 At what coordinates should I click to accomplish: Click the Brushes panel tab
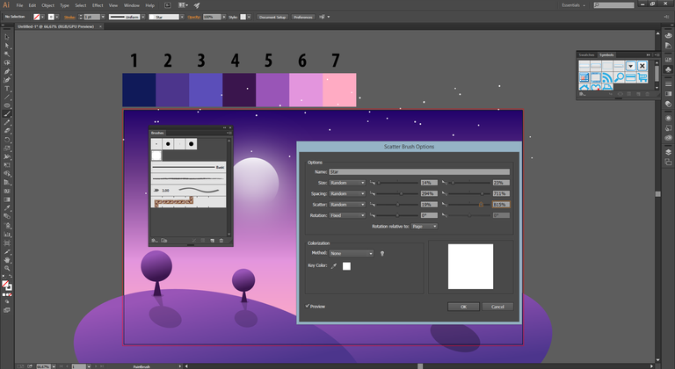(x=157, y=133)
